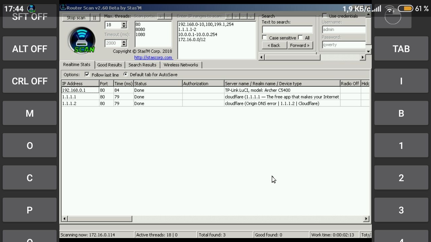Toggle the ALT OFF key
The width and height of the screenshot is (431, 242).
(30, 49)
